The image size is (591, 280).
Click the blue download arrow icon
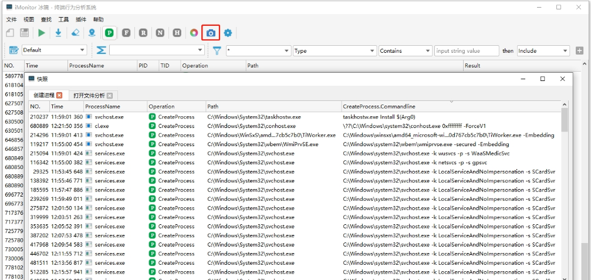click(58, 33)
